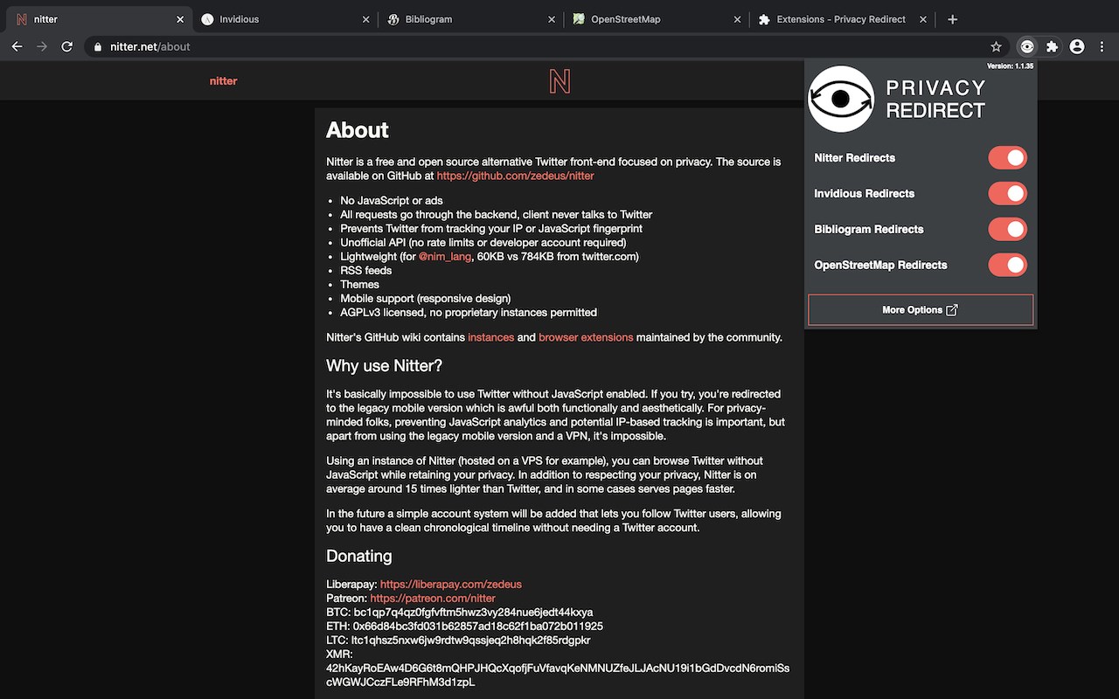Reload the nitter.net page
The image size is (1119, 699).
point(66,46)
